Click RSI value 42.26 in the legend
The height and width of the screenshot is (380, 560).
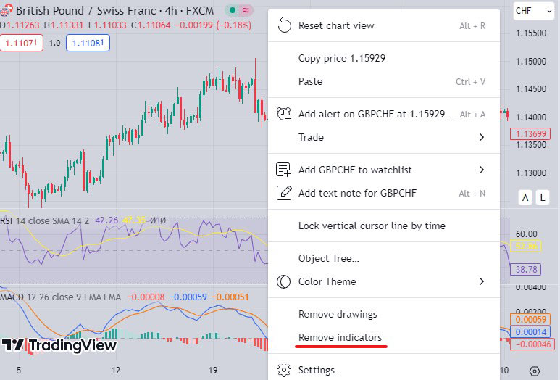pos(106,220)
